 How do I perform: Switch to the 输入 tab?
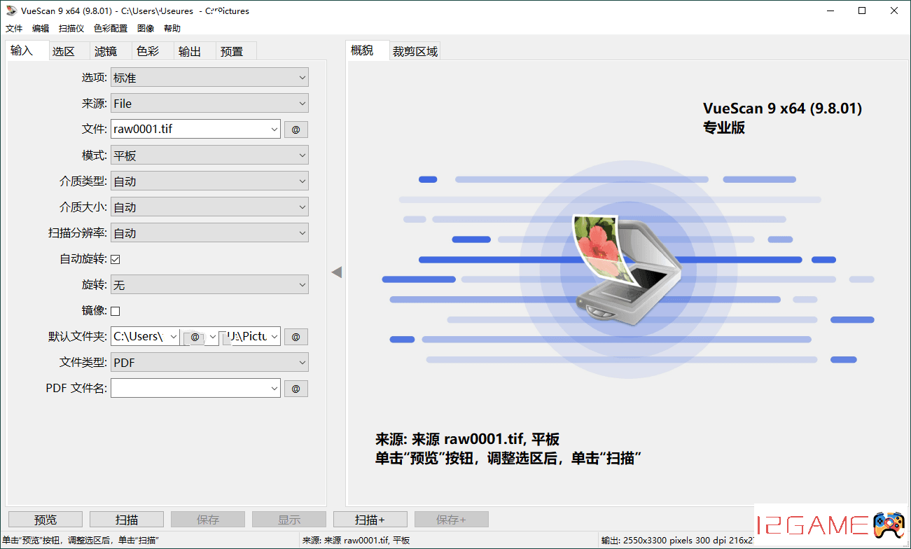click(x=27, y=50)
